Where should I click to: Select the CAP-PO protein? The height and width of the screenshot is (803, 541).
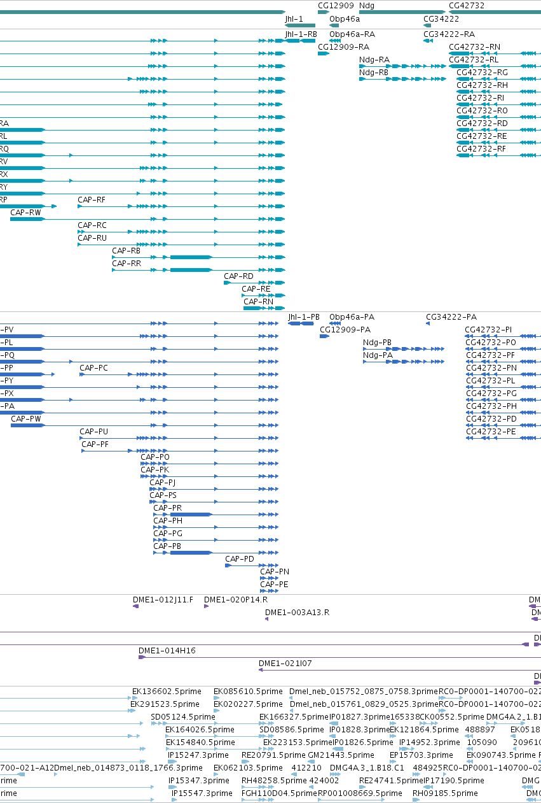[210, 464]
